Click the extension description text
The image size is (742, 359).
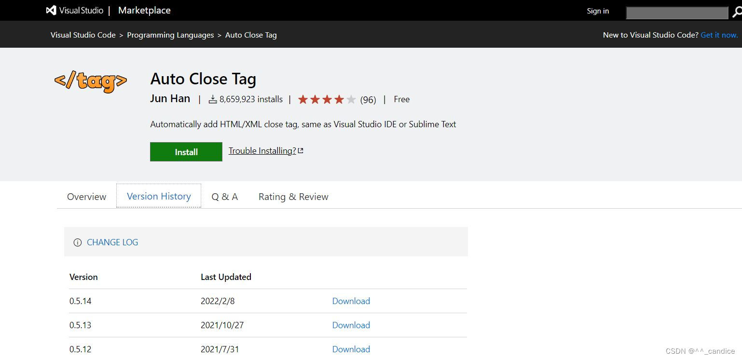pyautogui.click(x=303, y=124)
